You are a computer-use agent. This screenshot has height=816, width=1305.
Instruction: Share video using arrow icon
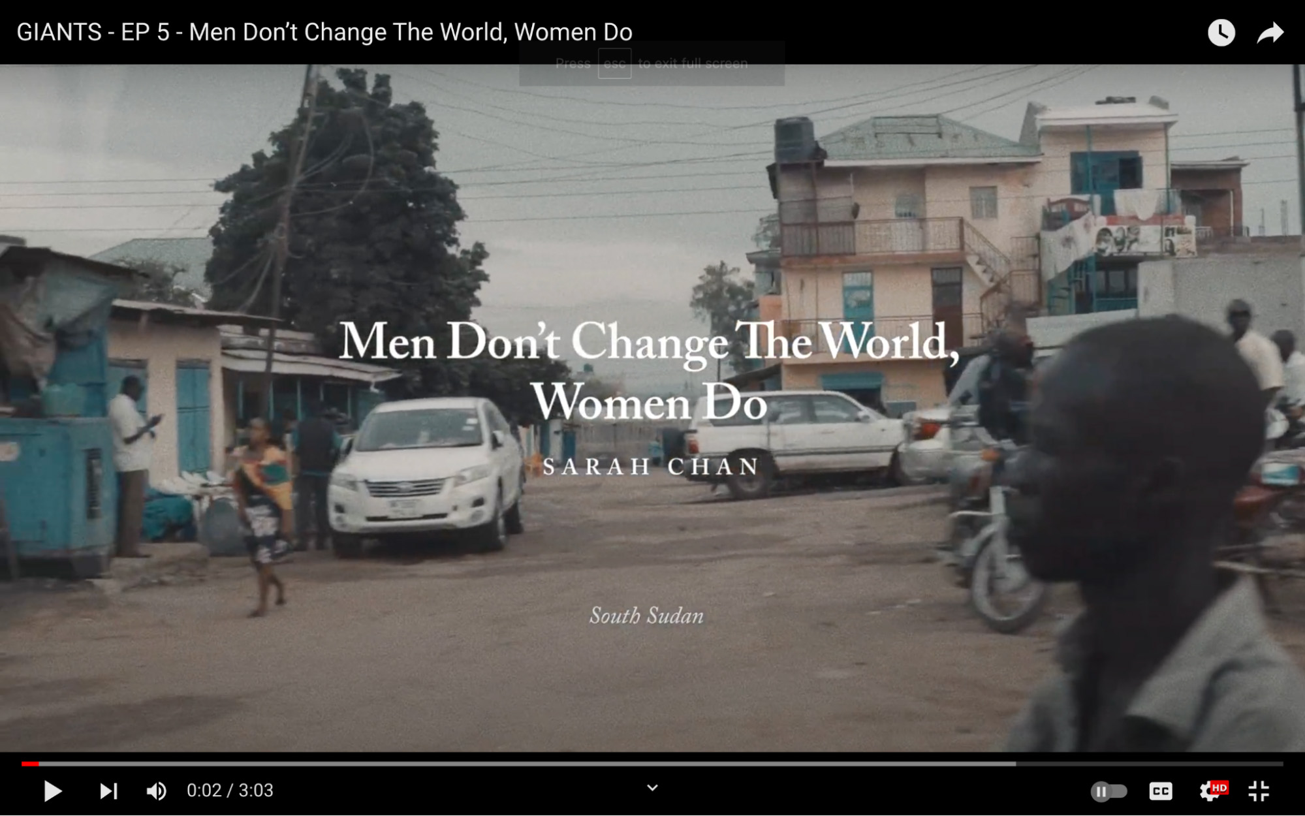click(1270, 32)
